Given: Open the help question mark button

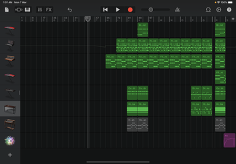Looking at the screenshot, I should click(x=229, y=10).
